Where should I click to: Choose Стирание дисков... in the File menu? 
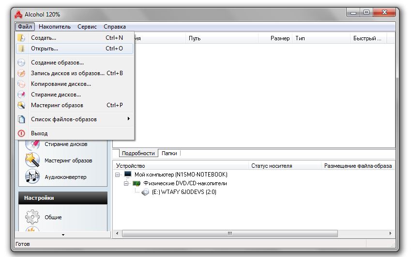coord(75,95)
